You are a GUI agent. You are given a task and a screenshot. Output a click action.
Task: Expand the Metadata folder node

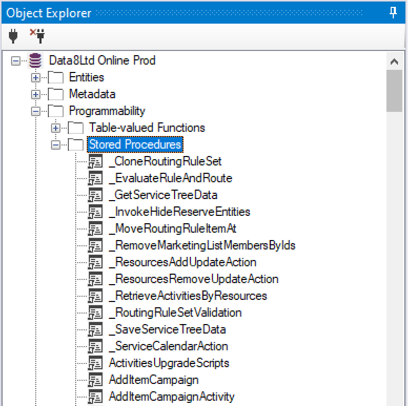click(36, 95)
